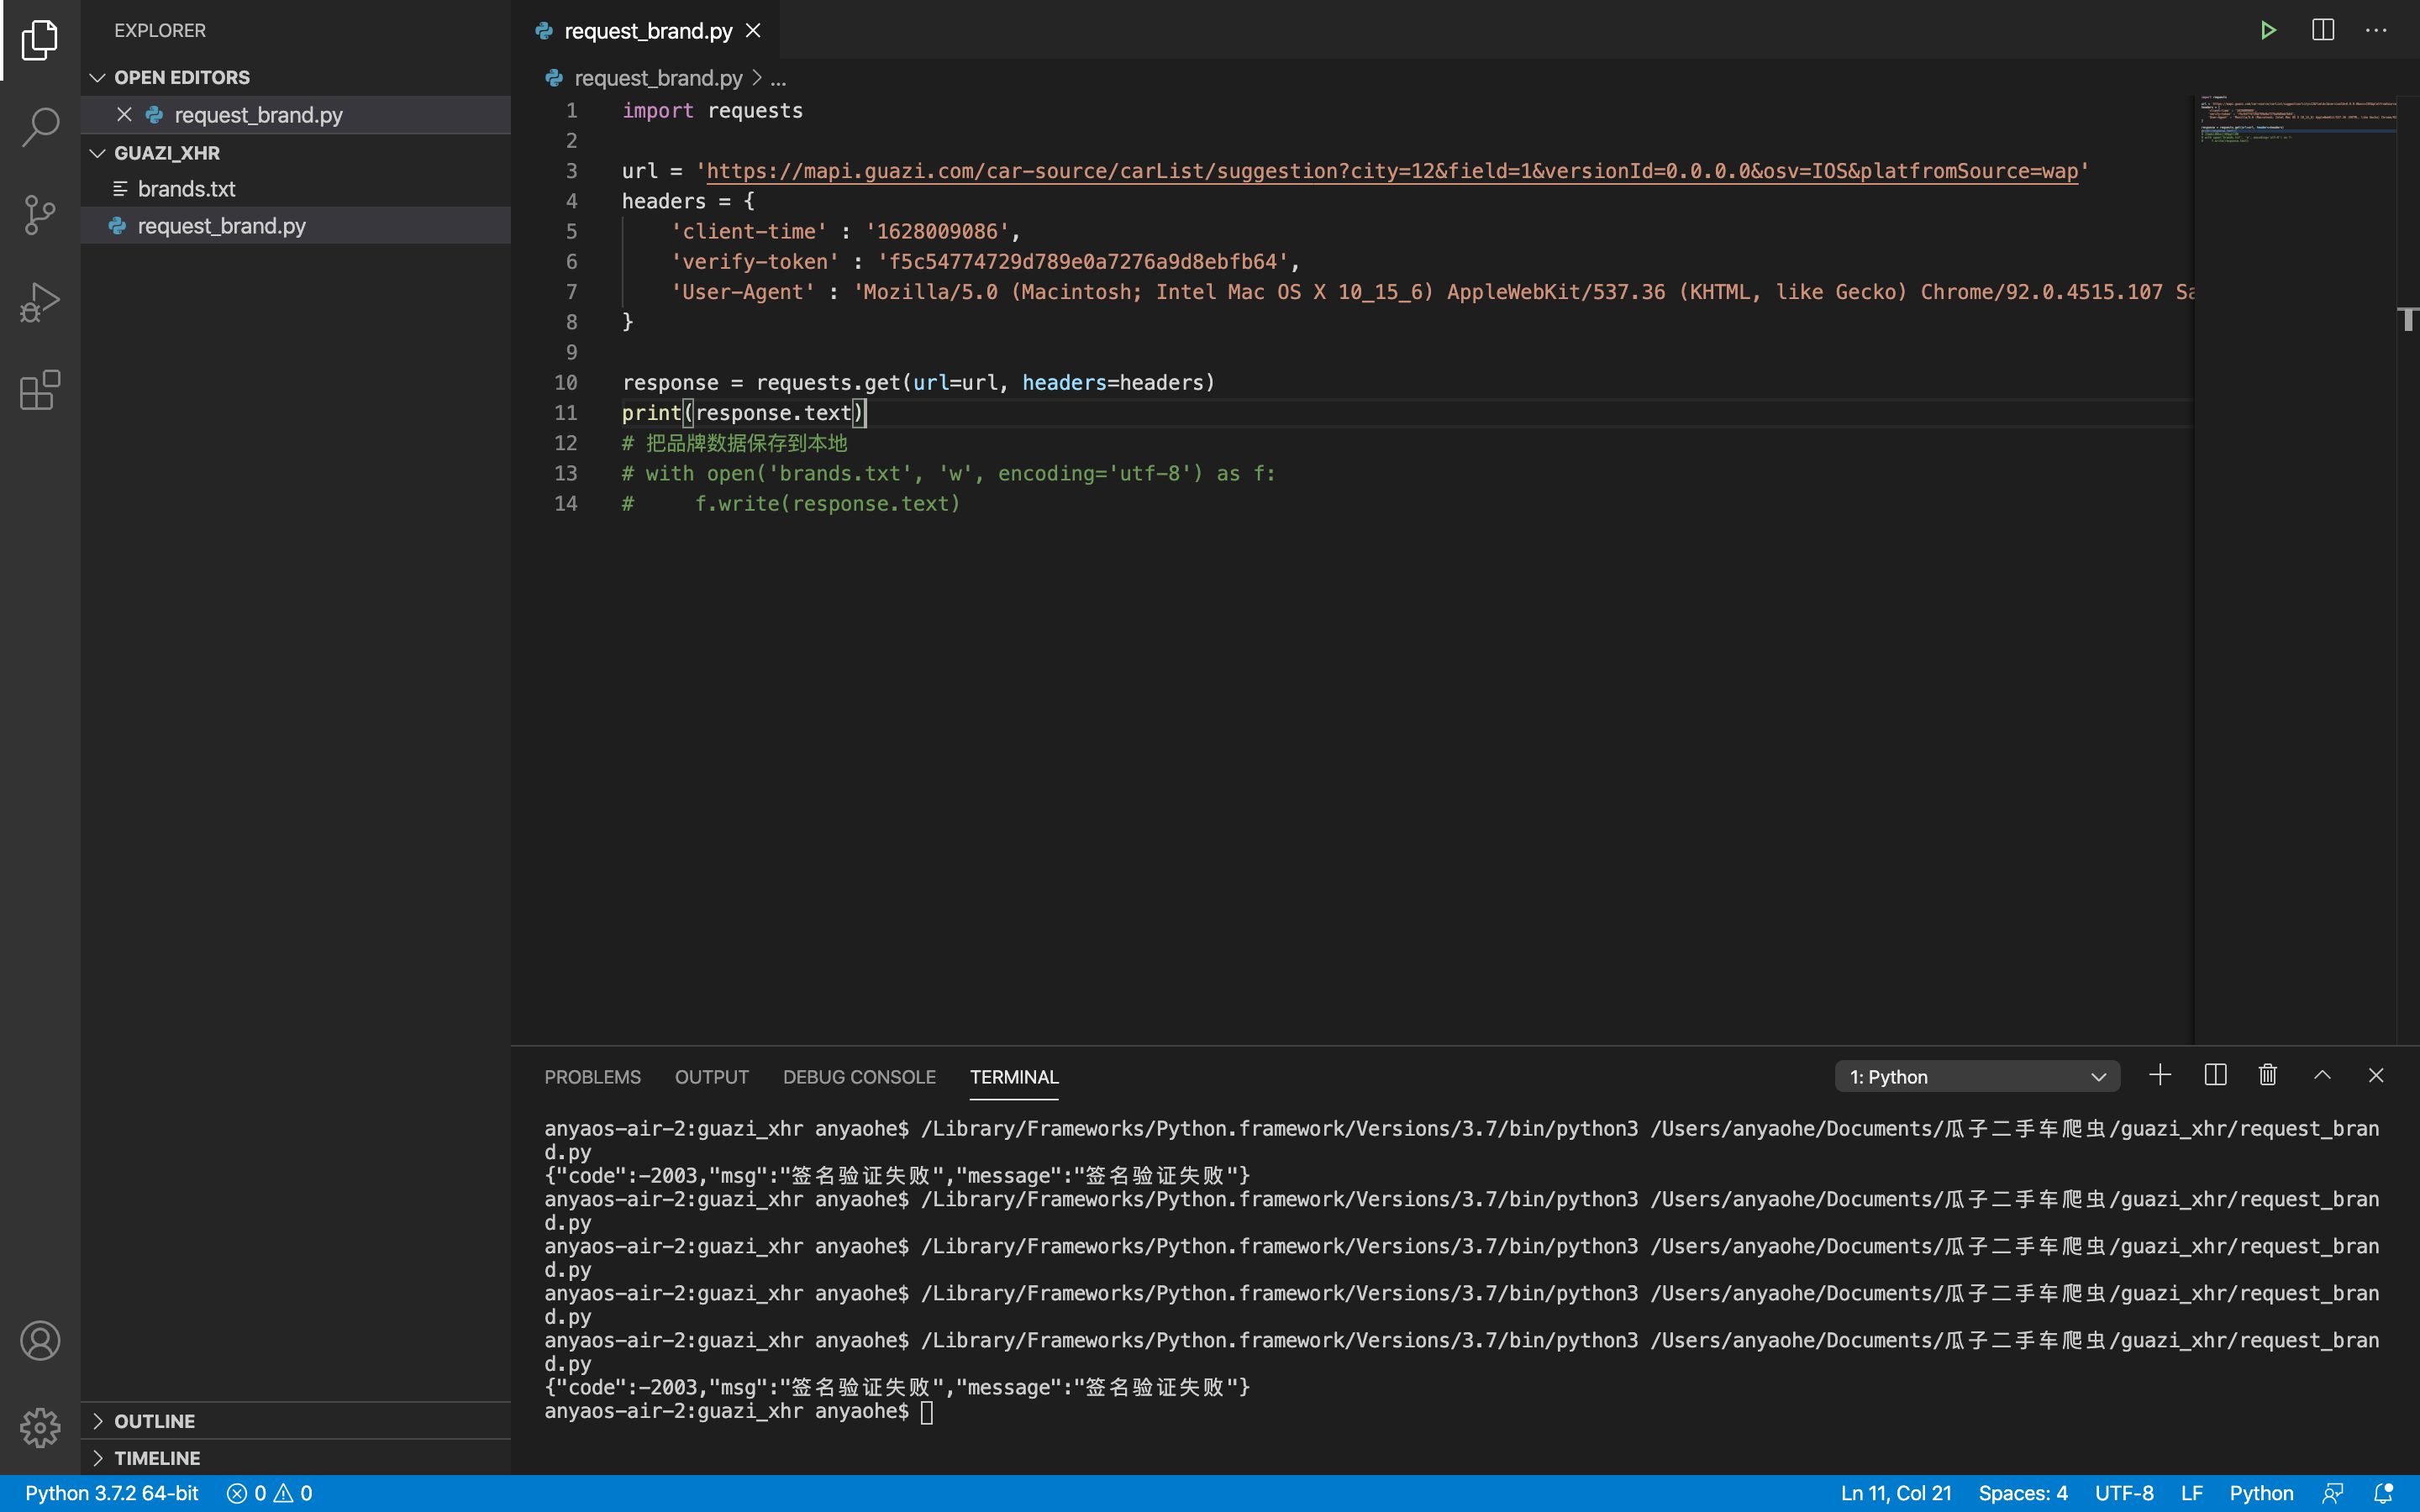Viewport: 2420px width, 1512px height.
Task: Close request_brand.py in Open Editors list
Action: tap(124, 115)
